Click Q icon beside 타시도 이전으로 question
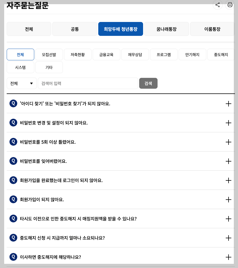Image resolution: width=238 pixels, height=268 pixels. coord(13,219)
